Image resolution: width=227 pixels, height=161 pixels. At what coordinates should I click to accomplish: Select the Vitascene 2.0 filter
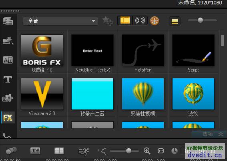42,94
